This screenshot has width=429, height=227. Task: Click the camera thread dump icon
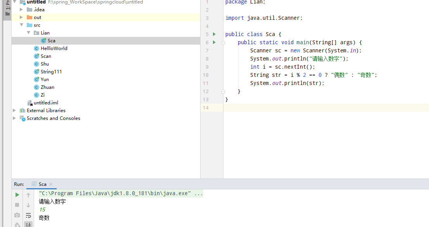pos(17,215)
